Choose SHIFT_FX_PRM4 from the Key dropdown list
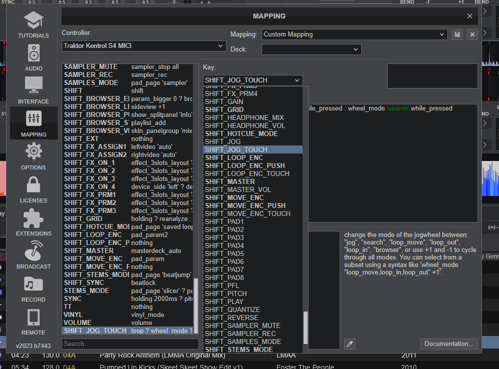Viewport: 499px width, 369px height. point(253,93)
